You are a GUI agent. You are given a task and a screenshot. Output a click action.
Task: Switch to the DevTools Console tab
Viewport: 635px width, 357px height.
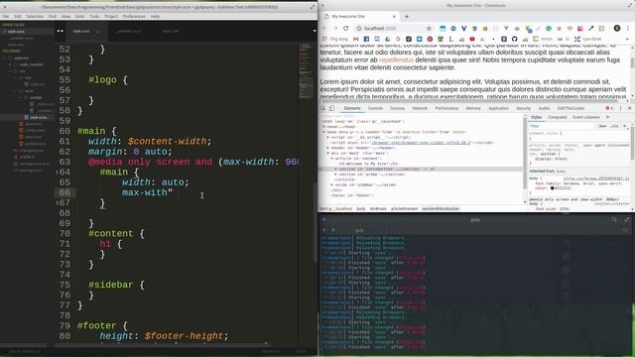tap(375, 108)
